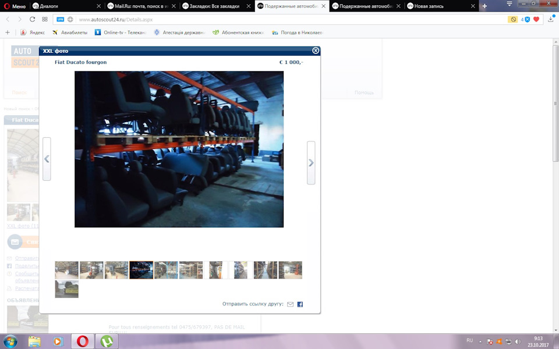Toggle the VPN badge in address bar

pyautogui.click(x=60, y=19)
